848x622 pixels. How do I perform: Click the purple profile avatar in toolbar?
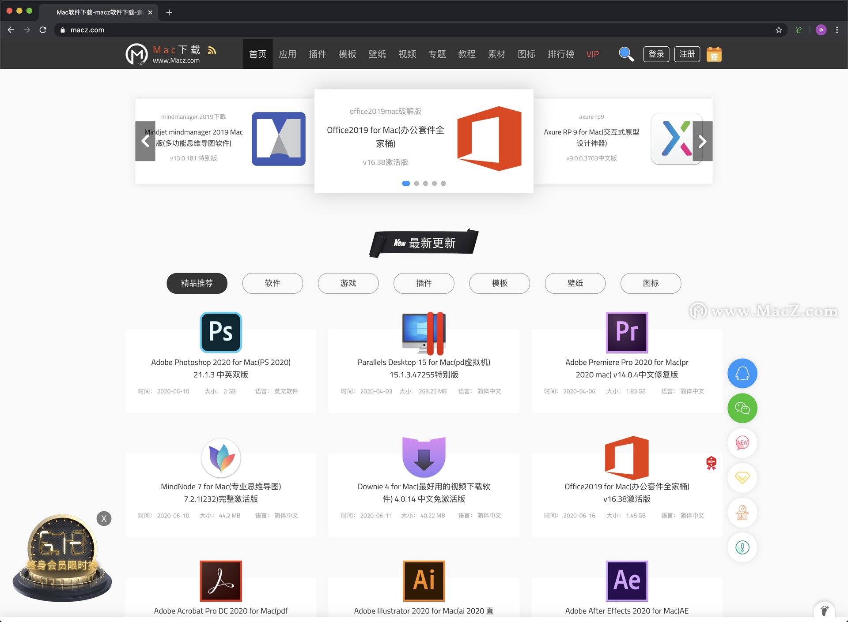(x=821, y=30)
